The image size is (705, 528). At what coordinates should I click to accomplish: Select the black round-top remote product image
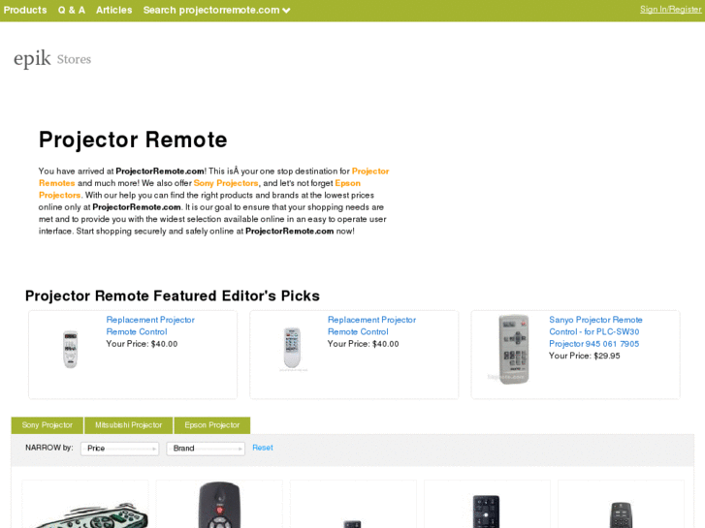219,505
